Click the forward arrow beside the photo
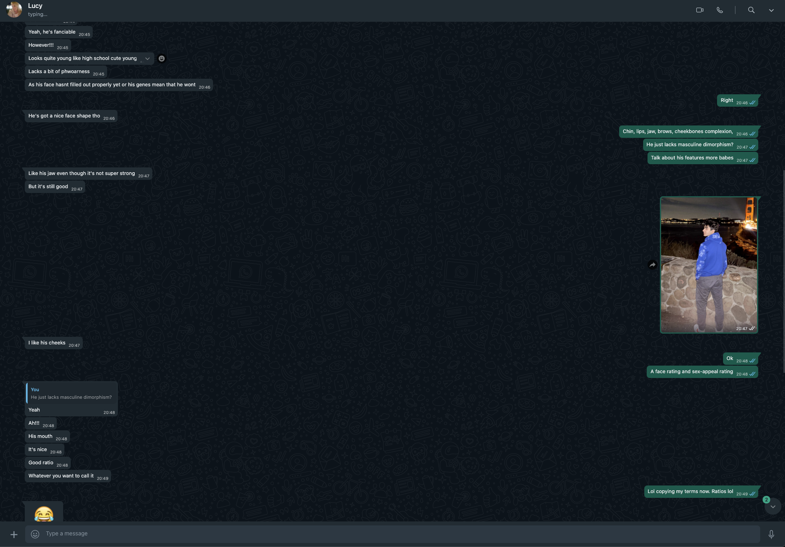The image size is (785, 547). click(652, 265)
